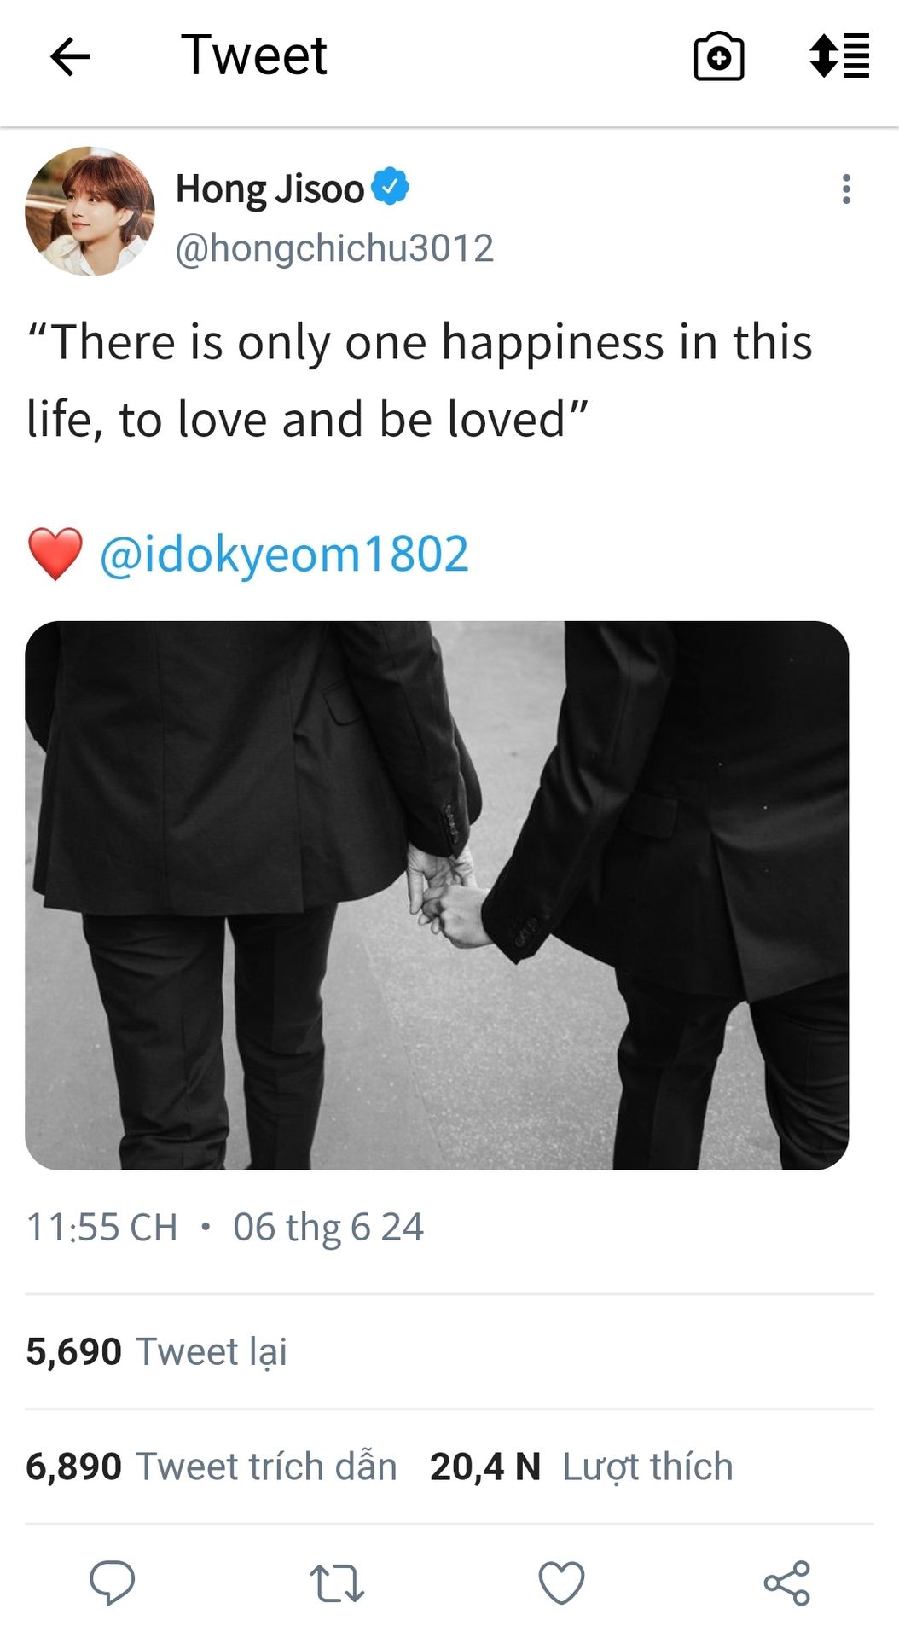Tap the back arrow icon
The image size is (899, 1638).
tap(70, 57)
